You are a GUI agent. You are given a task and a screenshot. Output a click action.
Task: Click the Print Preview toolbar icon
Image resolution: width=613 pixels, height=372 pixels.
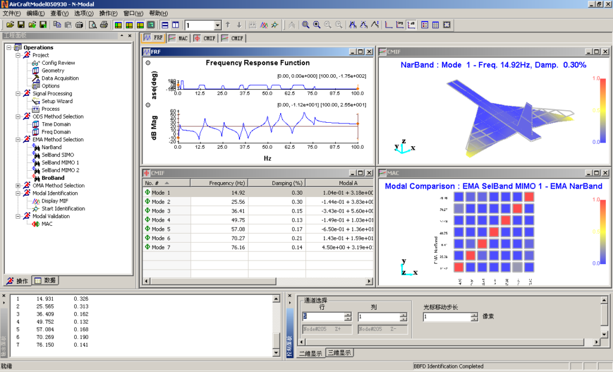point(93,25)
